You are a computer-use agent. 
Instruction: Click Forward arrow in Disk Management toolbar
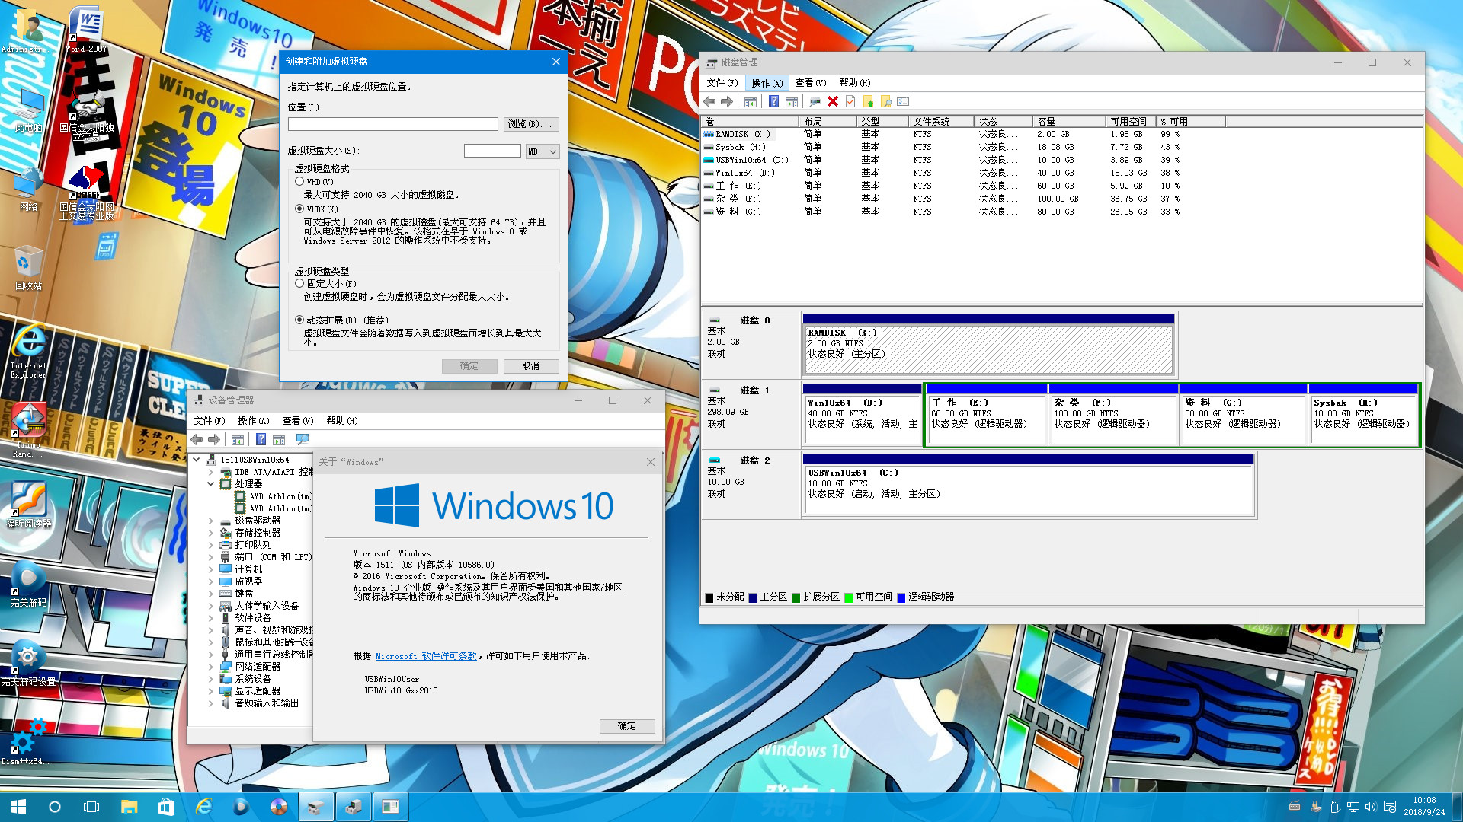(x=727, y=101)
